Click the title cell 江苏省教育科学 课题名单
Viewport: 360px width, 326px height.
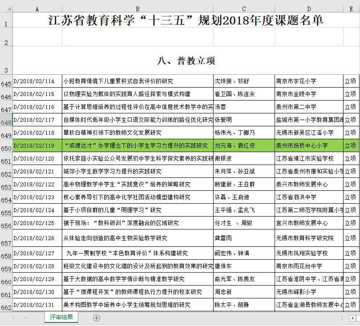[x=186, y=20]
